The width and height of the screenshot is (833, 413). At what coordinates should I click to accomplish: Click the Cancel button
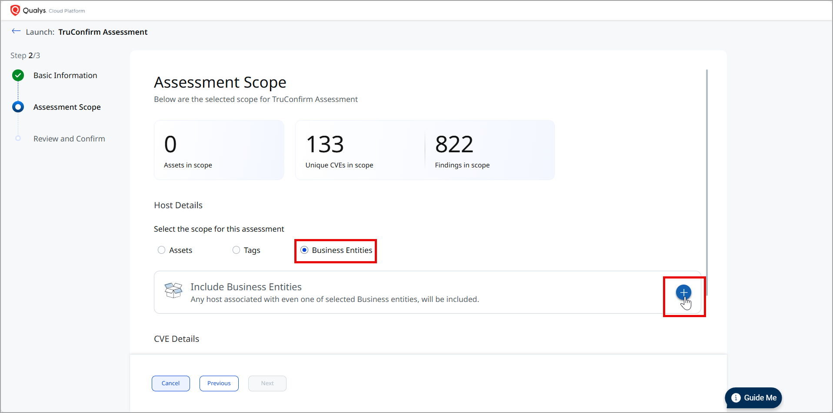170,383
